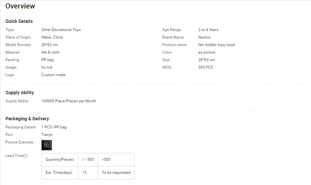This screenshot has height=185, width=311.
Task: Click the 'Other Educational Toys' type value
Action: click(x=61, y=30)
